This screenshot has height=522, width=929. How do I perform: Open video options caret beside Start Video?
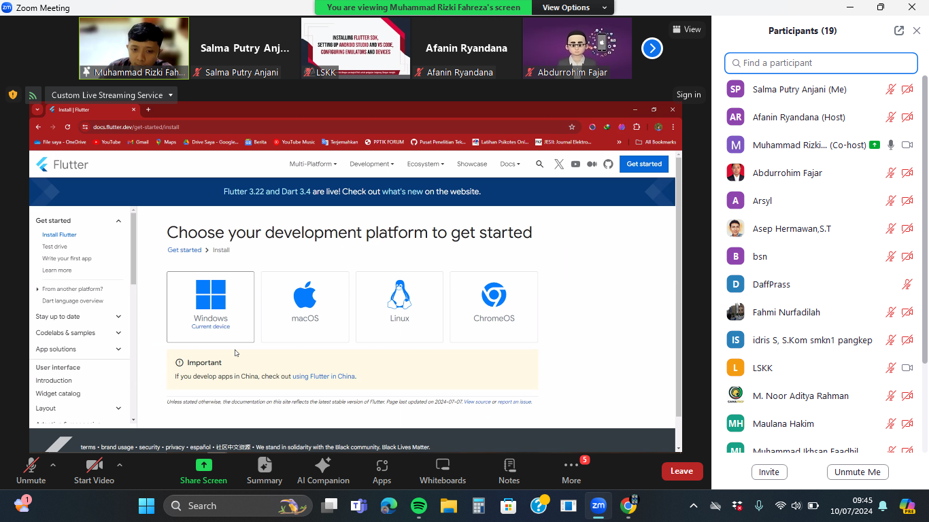click(120, 465)
